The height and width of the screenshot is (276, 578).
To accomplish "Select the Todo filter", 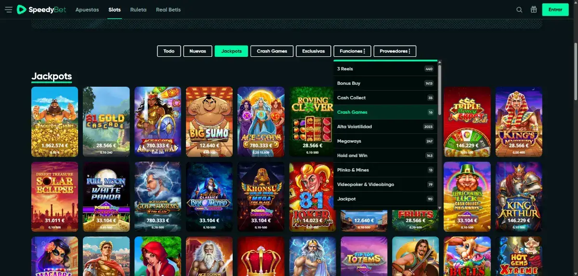I will coord(169,51).
